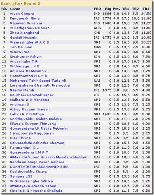Click Sivakumar Ashvin's name

tap(25, 57)
